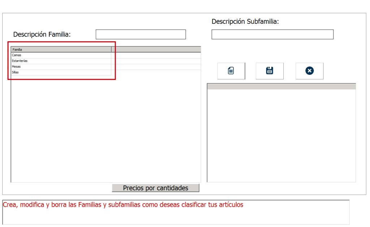Click the red help text box
The height and width of the screenshot is (227, 370).
pyautogui.click(x=176, y=212)
